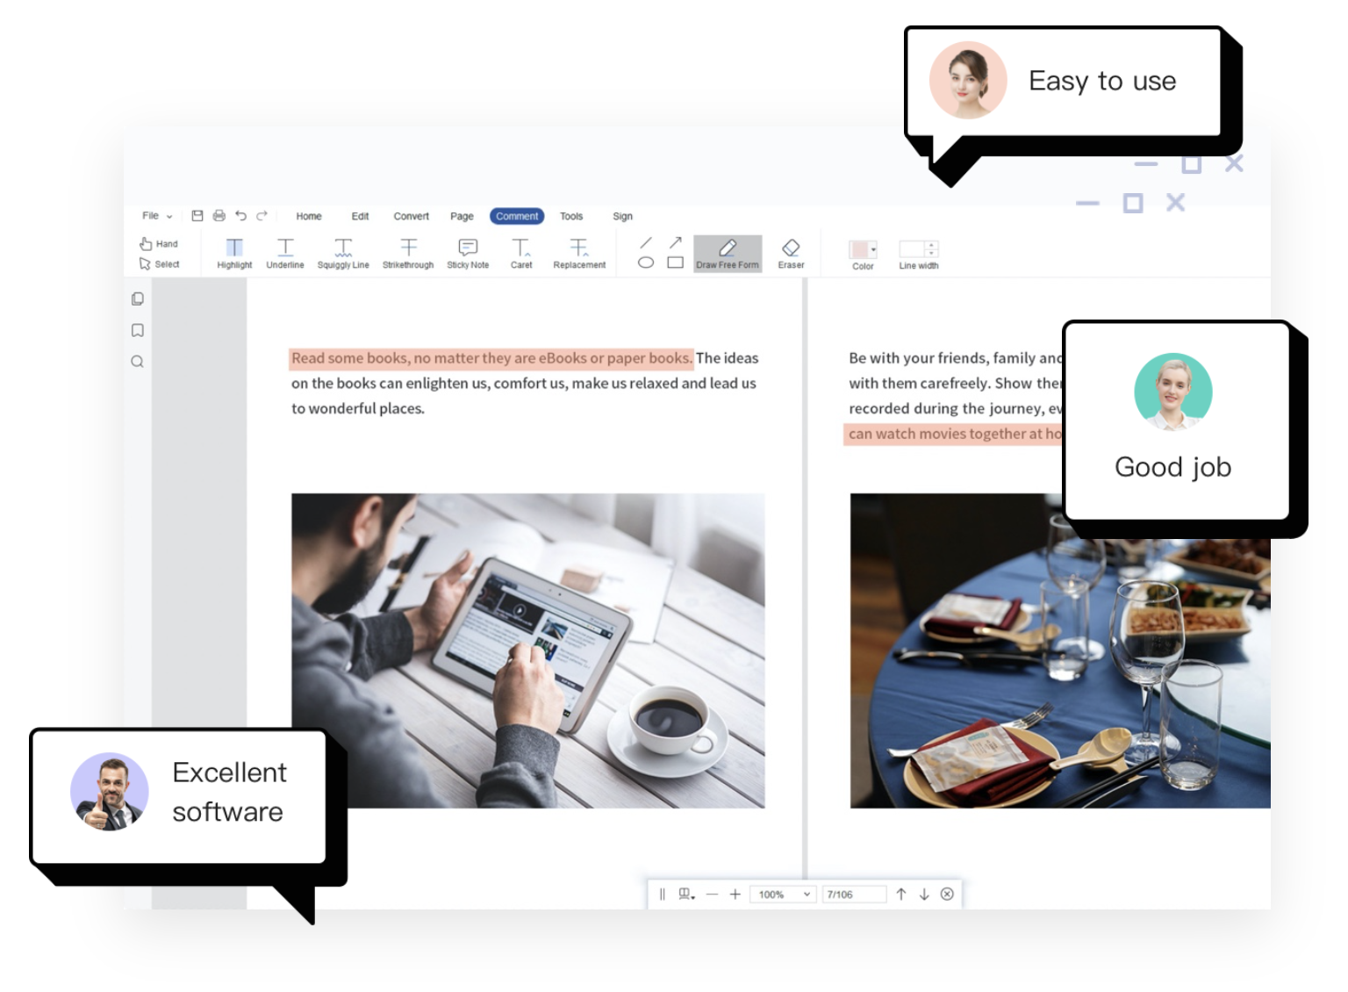Switch to the Hand tool
The width and height of the screenshot is (1348, 992).
coord(159,244)
